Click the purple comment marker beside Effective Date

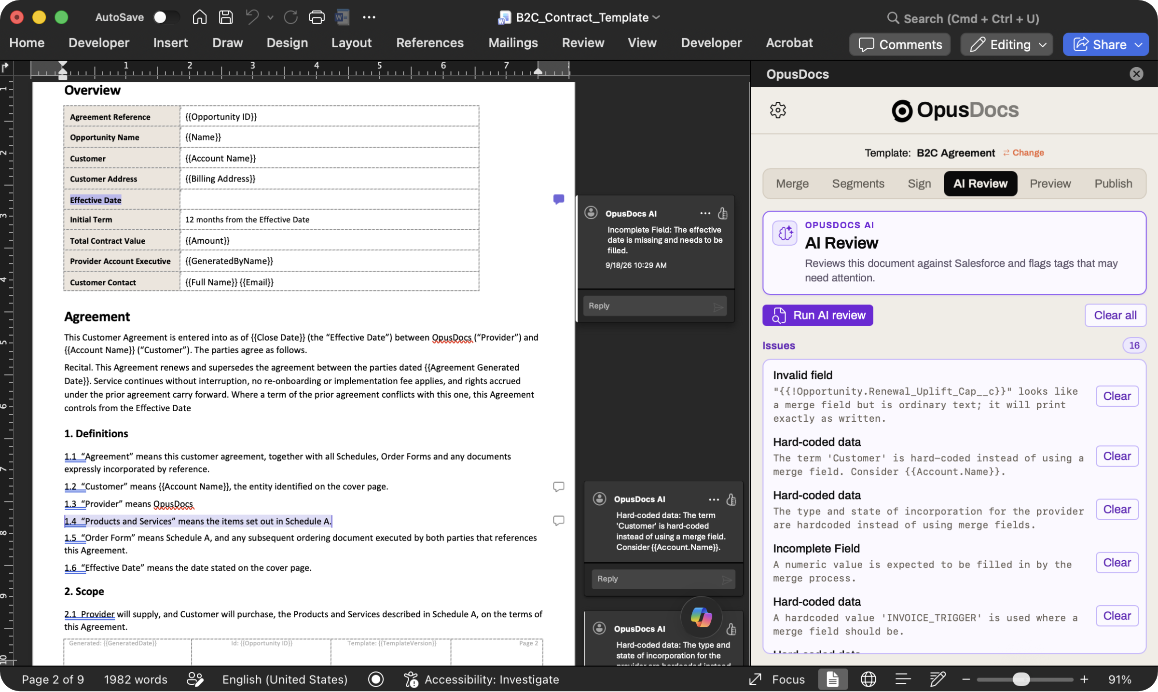coord(559,199)
